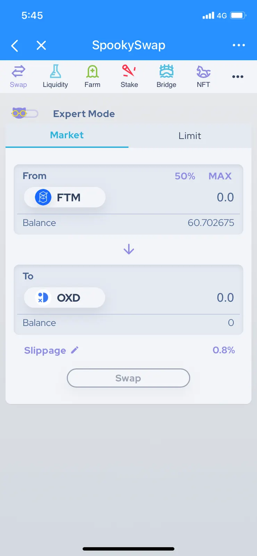Screen dimensions: 257x556
Task: Open the Liquidity flask icon
Action: (x=55, y=72)
